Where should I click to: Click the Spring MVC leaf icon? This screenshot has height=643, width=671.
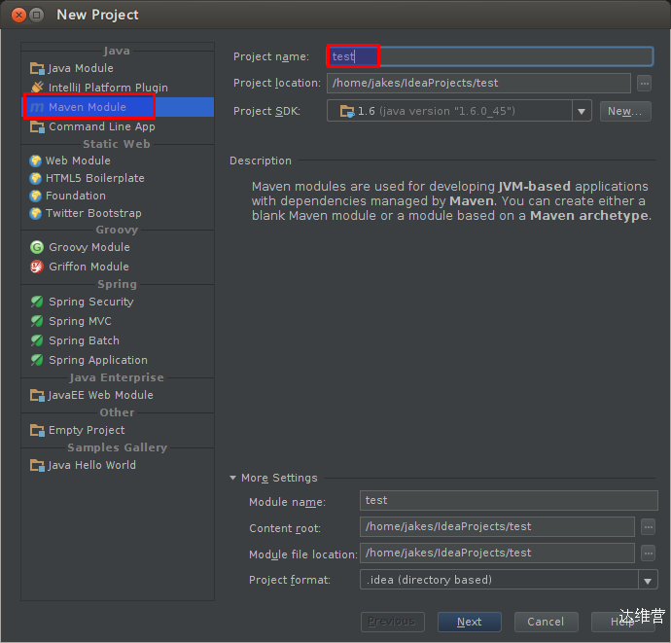(x=37, y=321)
